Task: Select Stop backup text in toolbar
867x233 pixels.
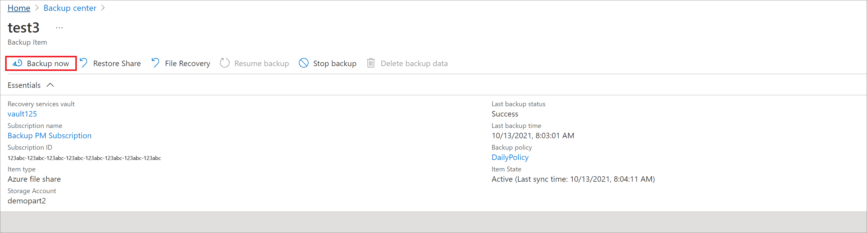Action: pos(335,63)
